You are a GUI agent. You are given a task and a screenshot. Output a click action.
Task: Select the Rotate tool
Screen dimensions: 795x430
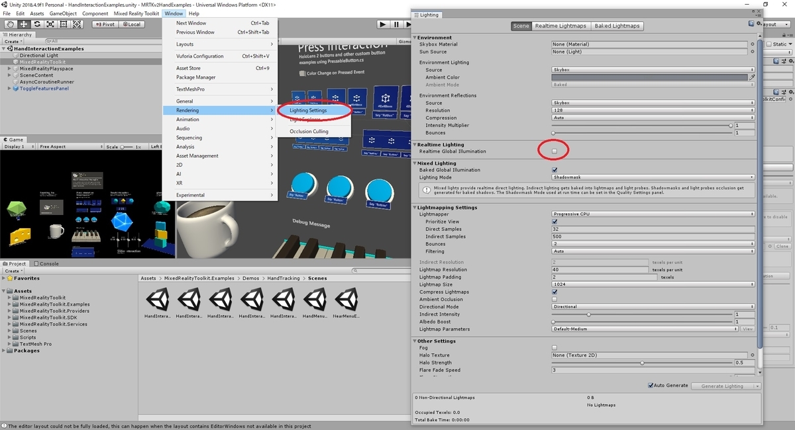coord(36,24)
